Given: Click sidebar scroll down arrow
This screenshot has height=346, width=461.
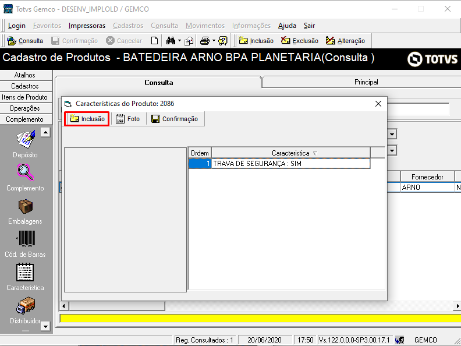Looking at the screenshot, I should click(x=45, y=326).
